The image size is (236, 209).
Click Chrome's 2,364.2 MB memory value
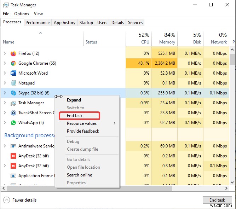[165, 63]
